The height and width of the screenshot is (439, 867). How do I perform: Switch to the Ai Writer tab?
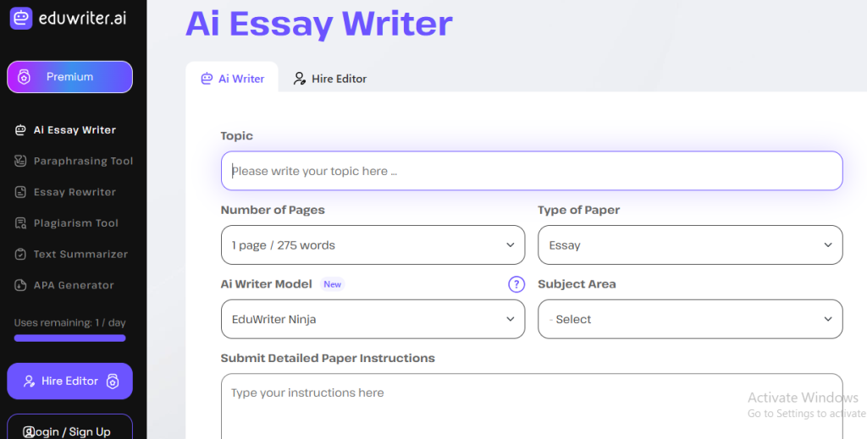tap(232, 79)
